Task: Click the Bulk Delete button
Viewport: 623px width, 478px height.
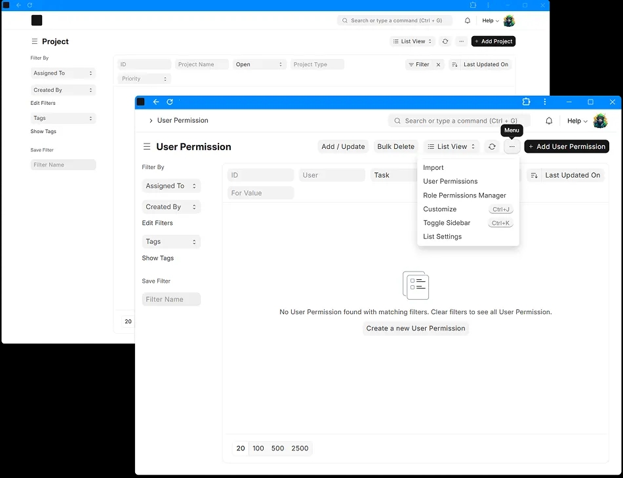Action: pos(395,147)
